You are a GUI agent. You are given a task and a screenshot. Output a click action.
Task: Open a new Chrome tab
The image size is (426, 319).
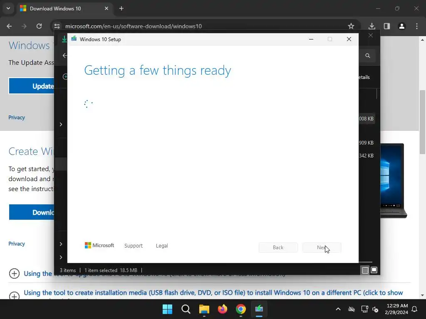[x=121, y=8]
